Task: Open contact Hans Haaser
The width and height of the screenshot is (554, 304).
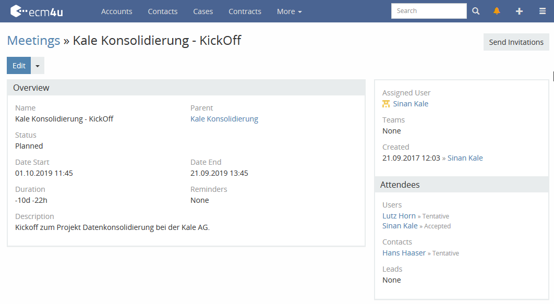Action: (x=404, y=252)
